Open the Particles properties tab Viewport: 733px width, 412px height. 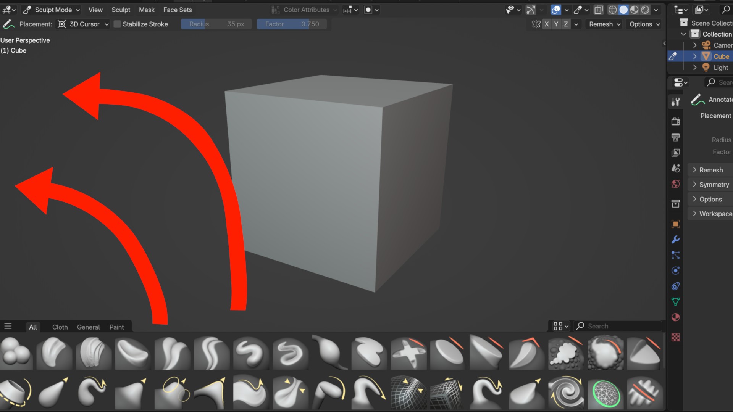point(675,255)
